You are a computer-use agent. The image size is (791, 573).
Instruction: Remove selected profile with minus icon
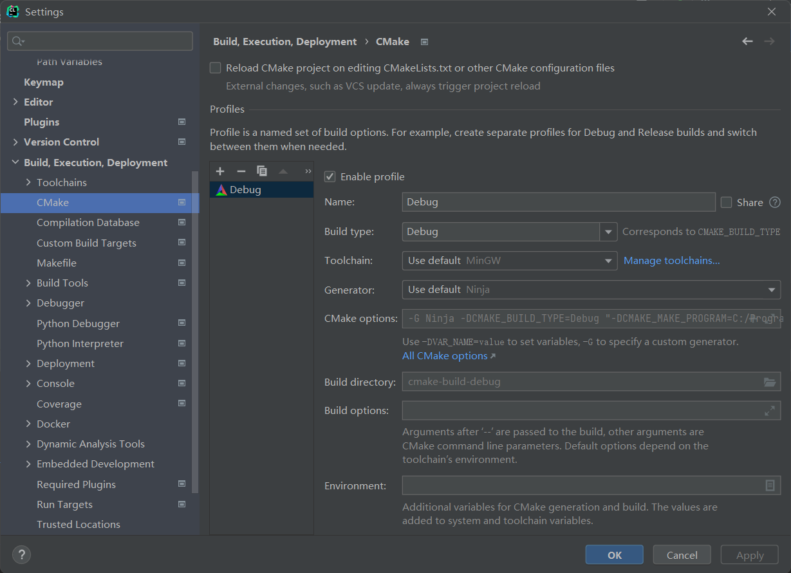pos(241,171)
